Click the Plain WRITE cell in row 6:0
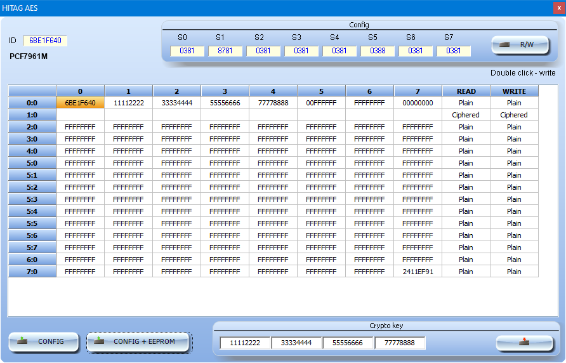The image size is (566, 363). click(x=514, y=260)
